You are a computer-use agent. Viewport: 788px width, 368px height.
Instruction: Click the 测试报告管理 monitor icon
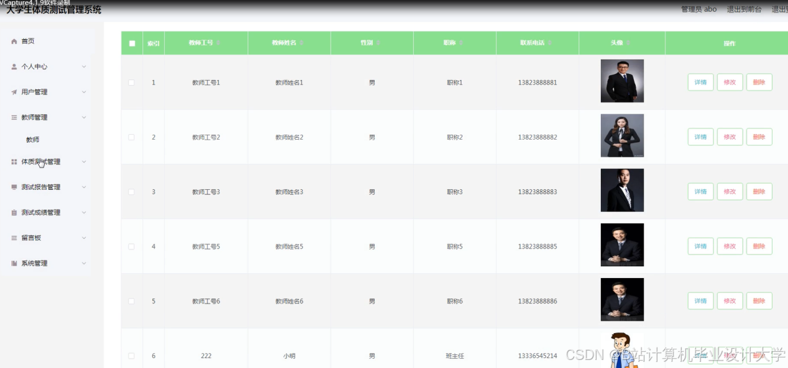14,187
